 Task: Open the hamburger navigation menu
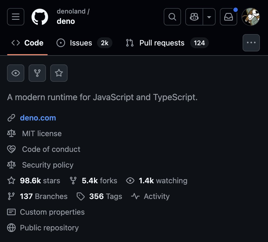pos(16,17)
